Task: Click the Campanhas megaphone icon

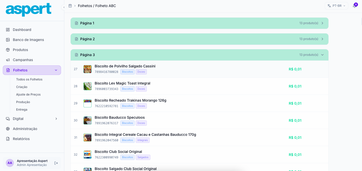Action: (8, 60)
